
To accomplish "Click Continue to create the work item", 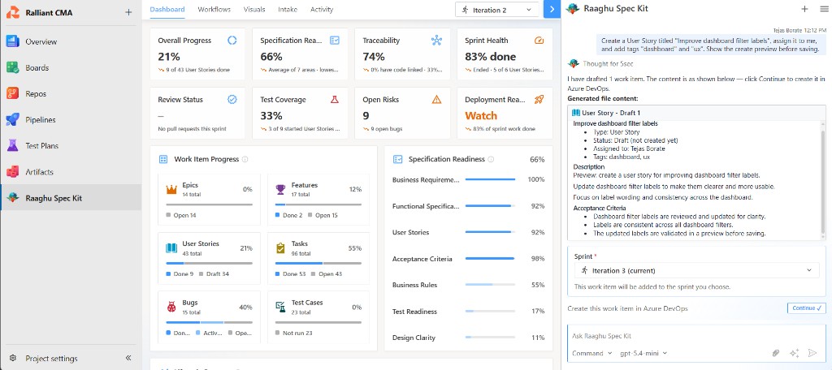I will [806, 308].
